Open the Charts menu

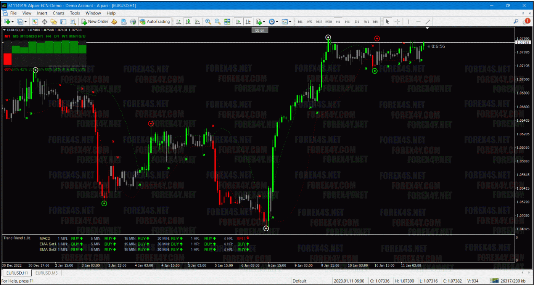[x=58, y=13]
